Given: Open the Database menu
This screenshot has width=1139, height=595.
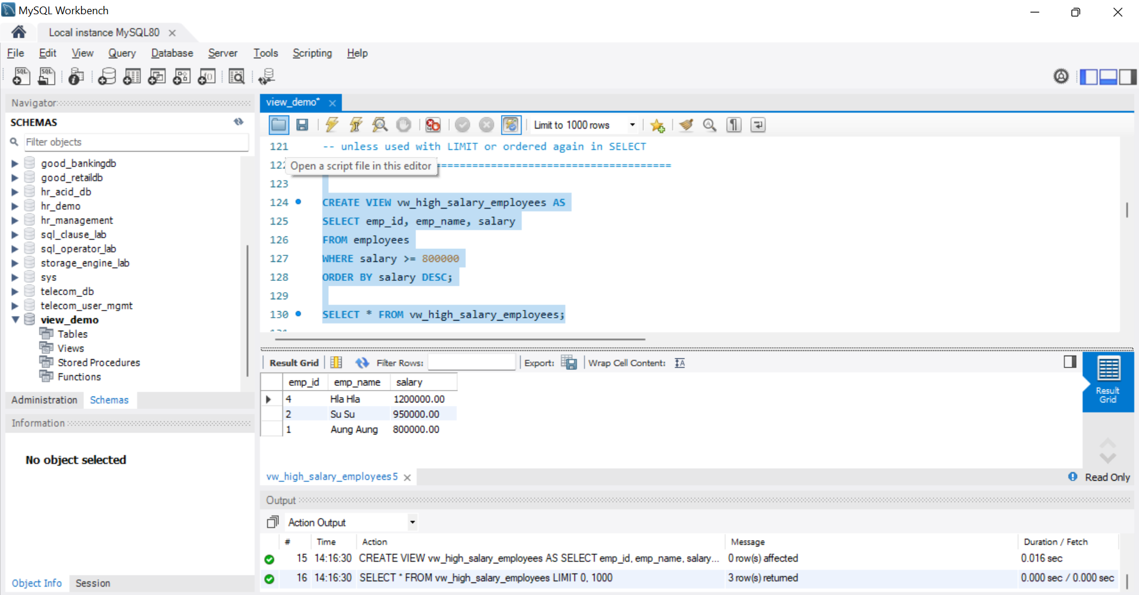Looking at the screenshot, I should coord(172,53).
